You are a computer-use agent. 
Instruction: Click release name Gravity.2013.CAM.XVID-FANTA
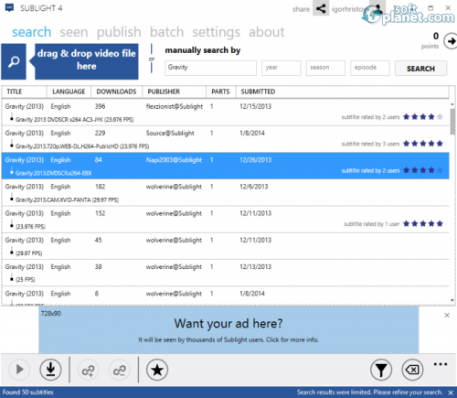pos(67,199)
